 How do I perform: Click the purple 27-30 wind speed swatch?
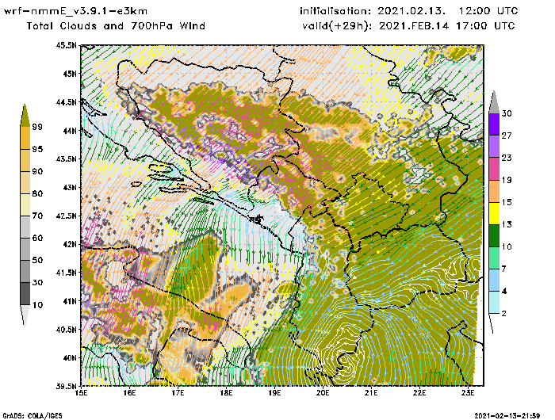click(x=494, y=124)
